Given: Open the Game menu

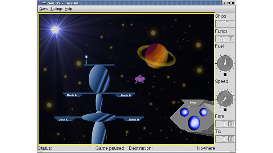Looking at the screenshot, I should click(x=44, y=9).
